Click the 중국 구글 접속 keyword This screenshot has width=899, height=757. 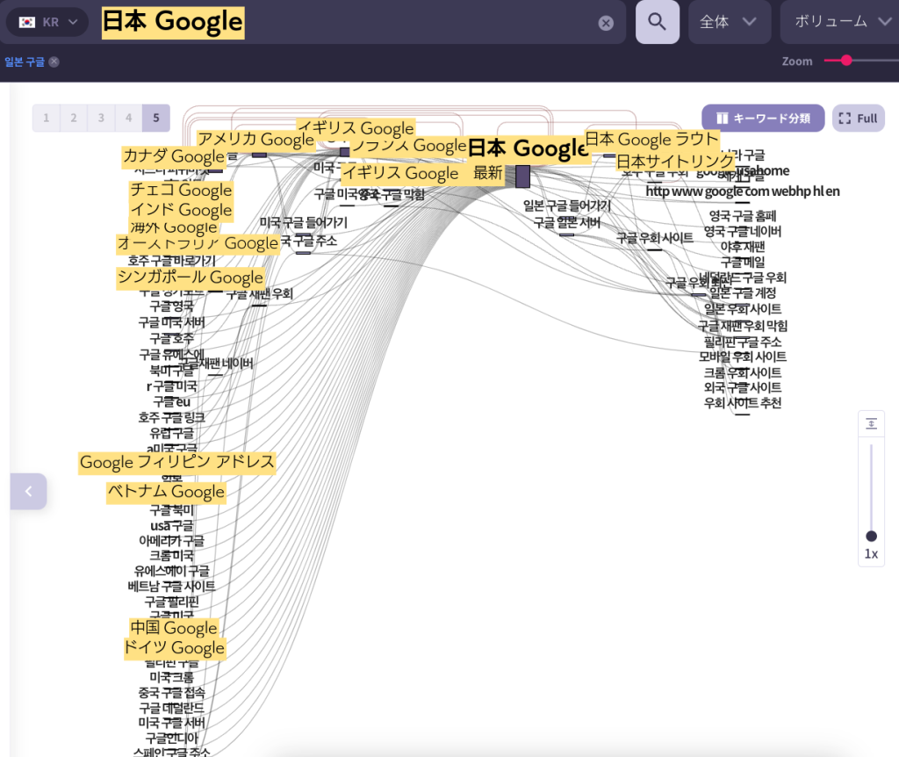[171, 692]
